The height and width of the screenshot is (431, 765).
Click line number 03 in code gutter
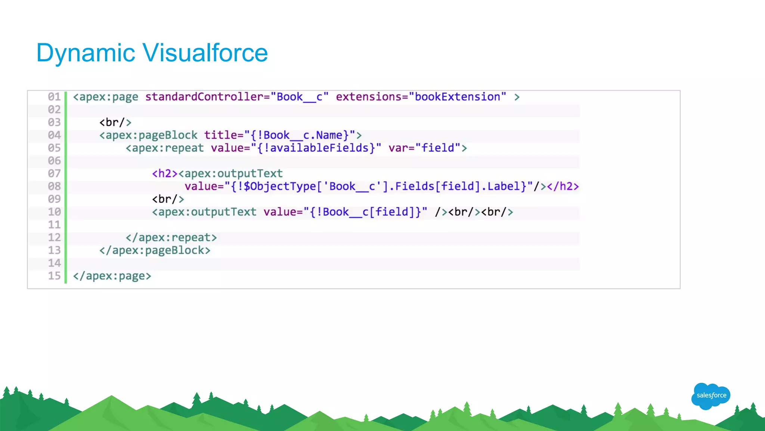54,122
